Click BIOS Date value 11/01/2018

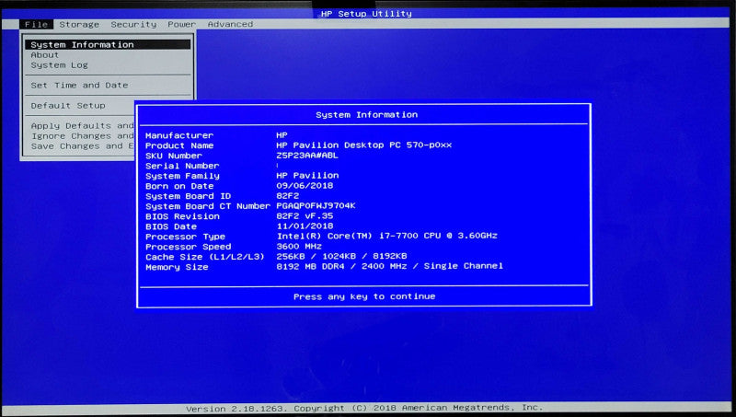coord(305,226)
